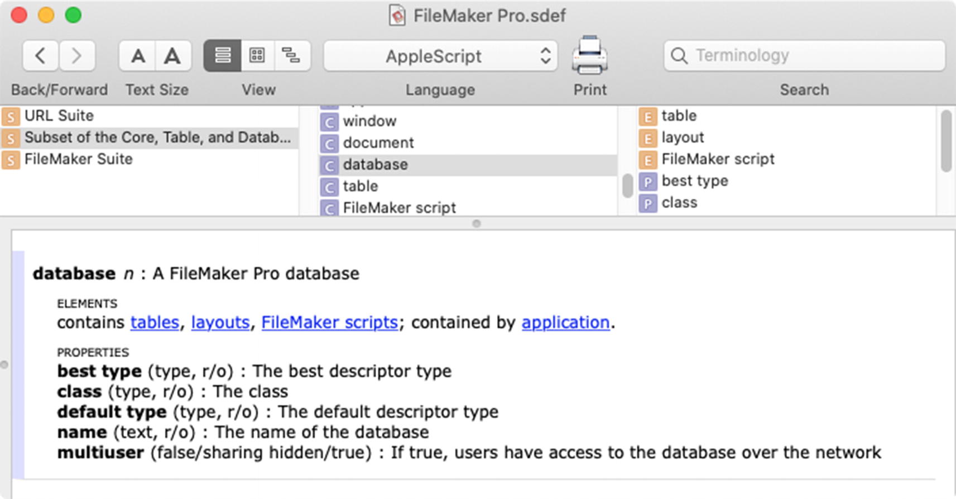The width and height of the screenshot is (956, 499).
Task: Select the table class in the middle column
Action: [x=469, y=186]
